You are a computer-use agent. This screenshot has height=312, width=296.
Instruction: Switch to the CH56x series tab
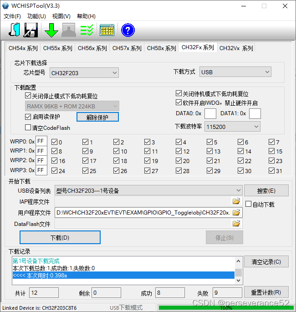(x=92, y=48)
